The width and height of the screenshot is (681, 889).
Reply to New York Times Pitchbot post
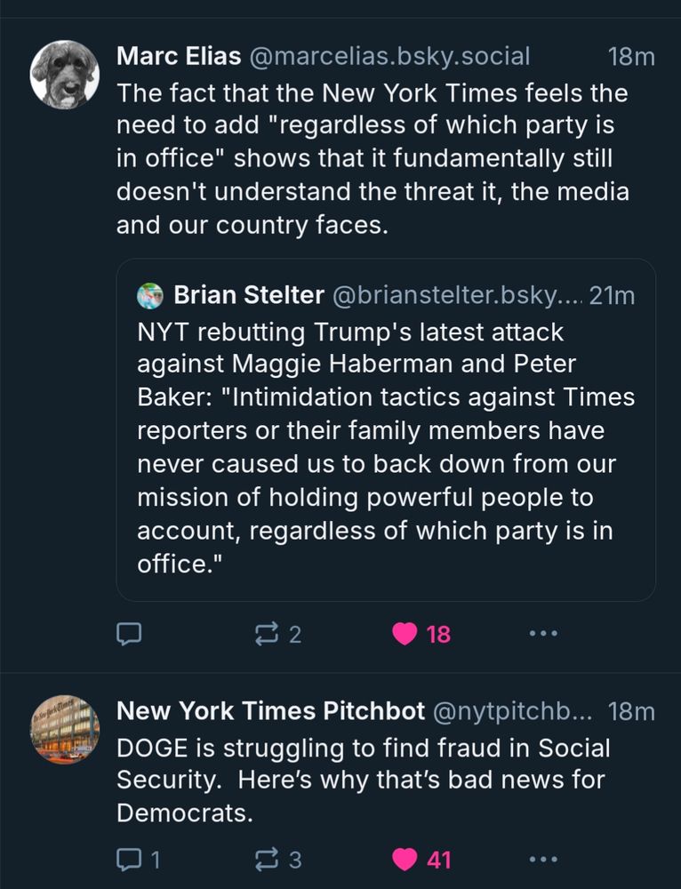click(x=129, y=860)
